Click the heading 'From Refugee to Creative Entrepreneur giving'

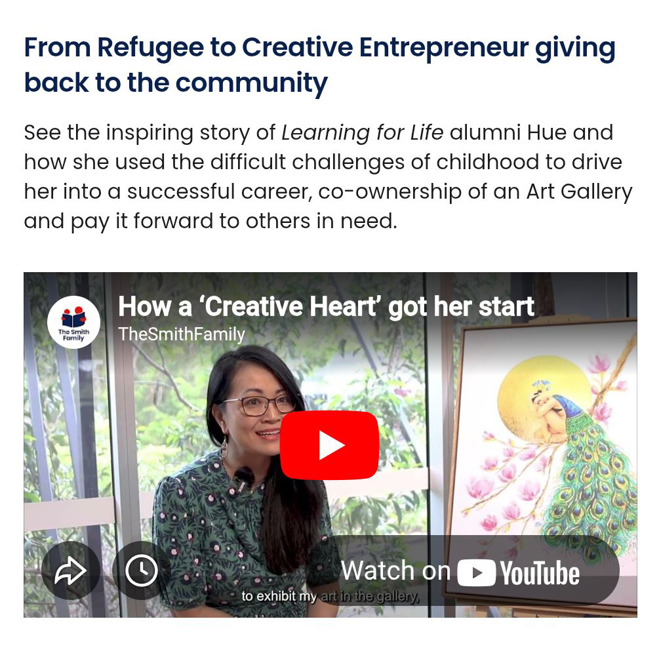coord(319,47)
